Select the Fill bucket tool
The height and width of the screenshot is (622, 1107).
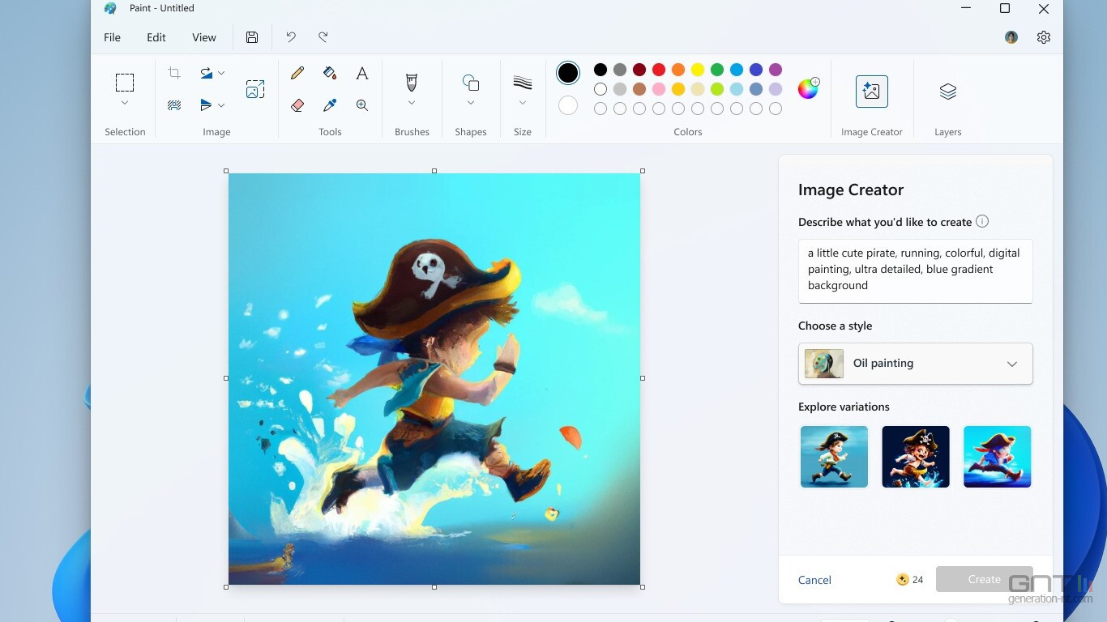(330, 74)
